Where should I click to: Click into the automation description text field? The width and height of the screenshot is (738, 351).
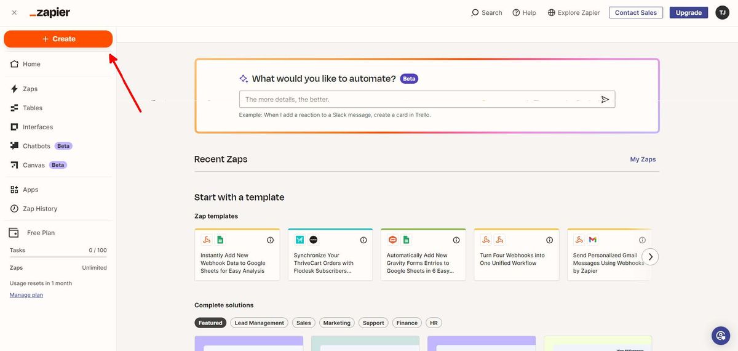pyautogui.click(x=418, y=99)
